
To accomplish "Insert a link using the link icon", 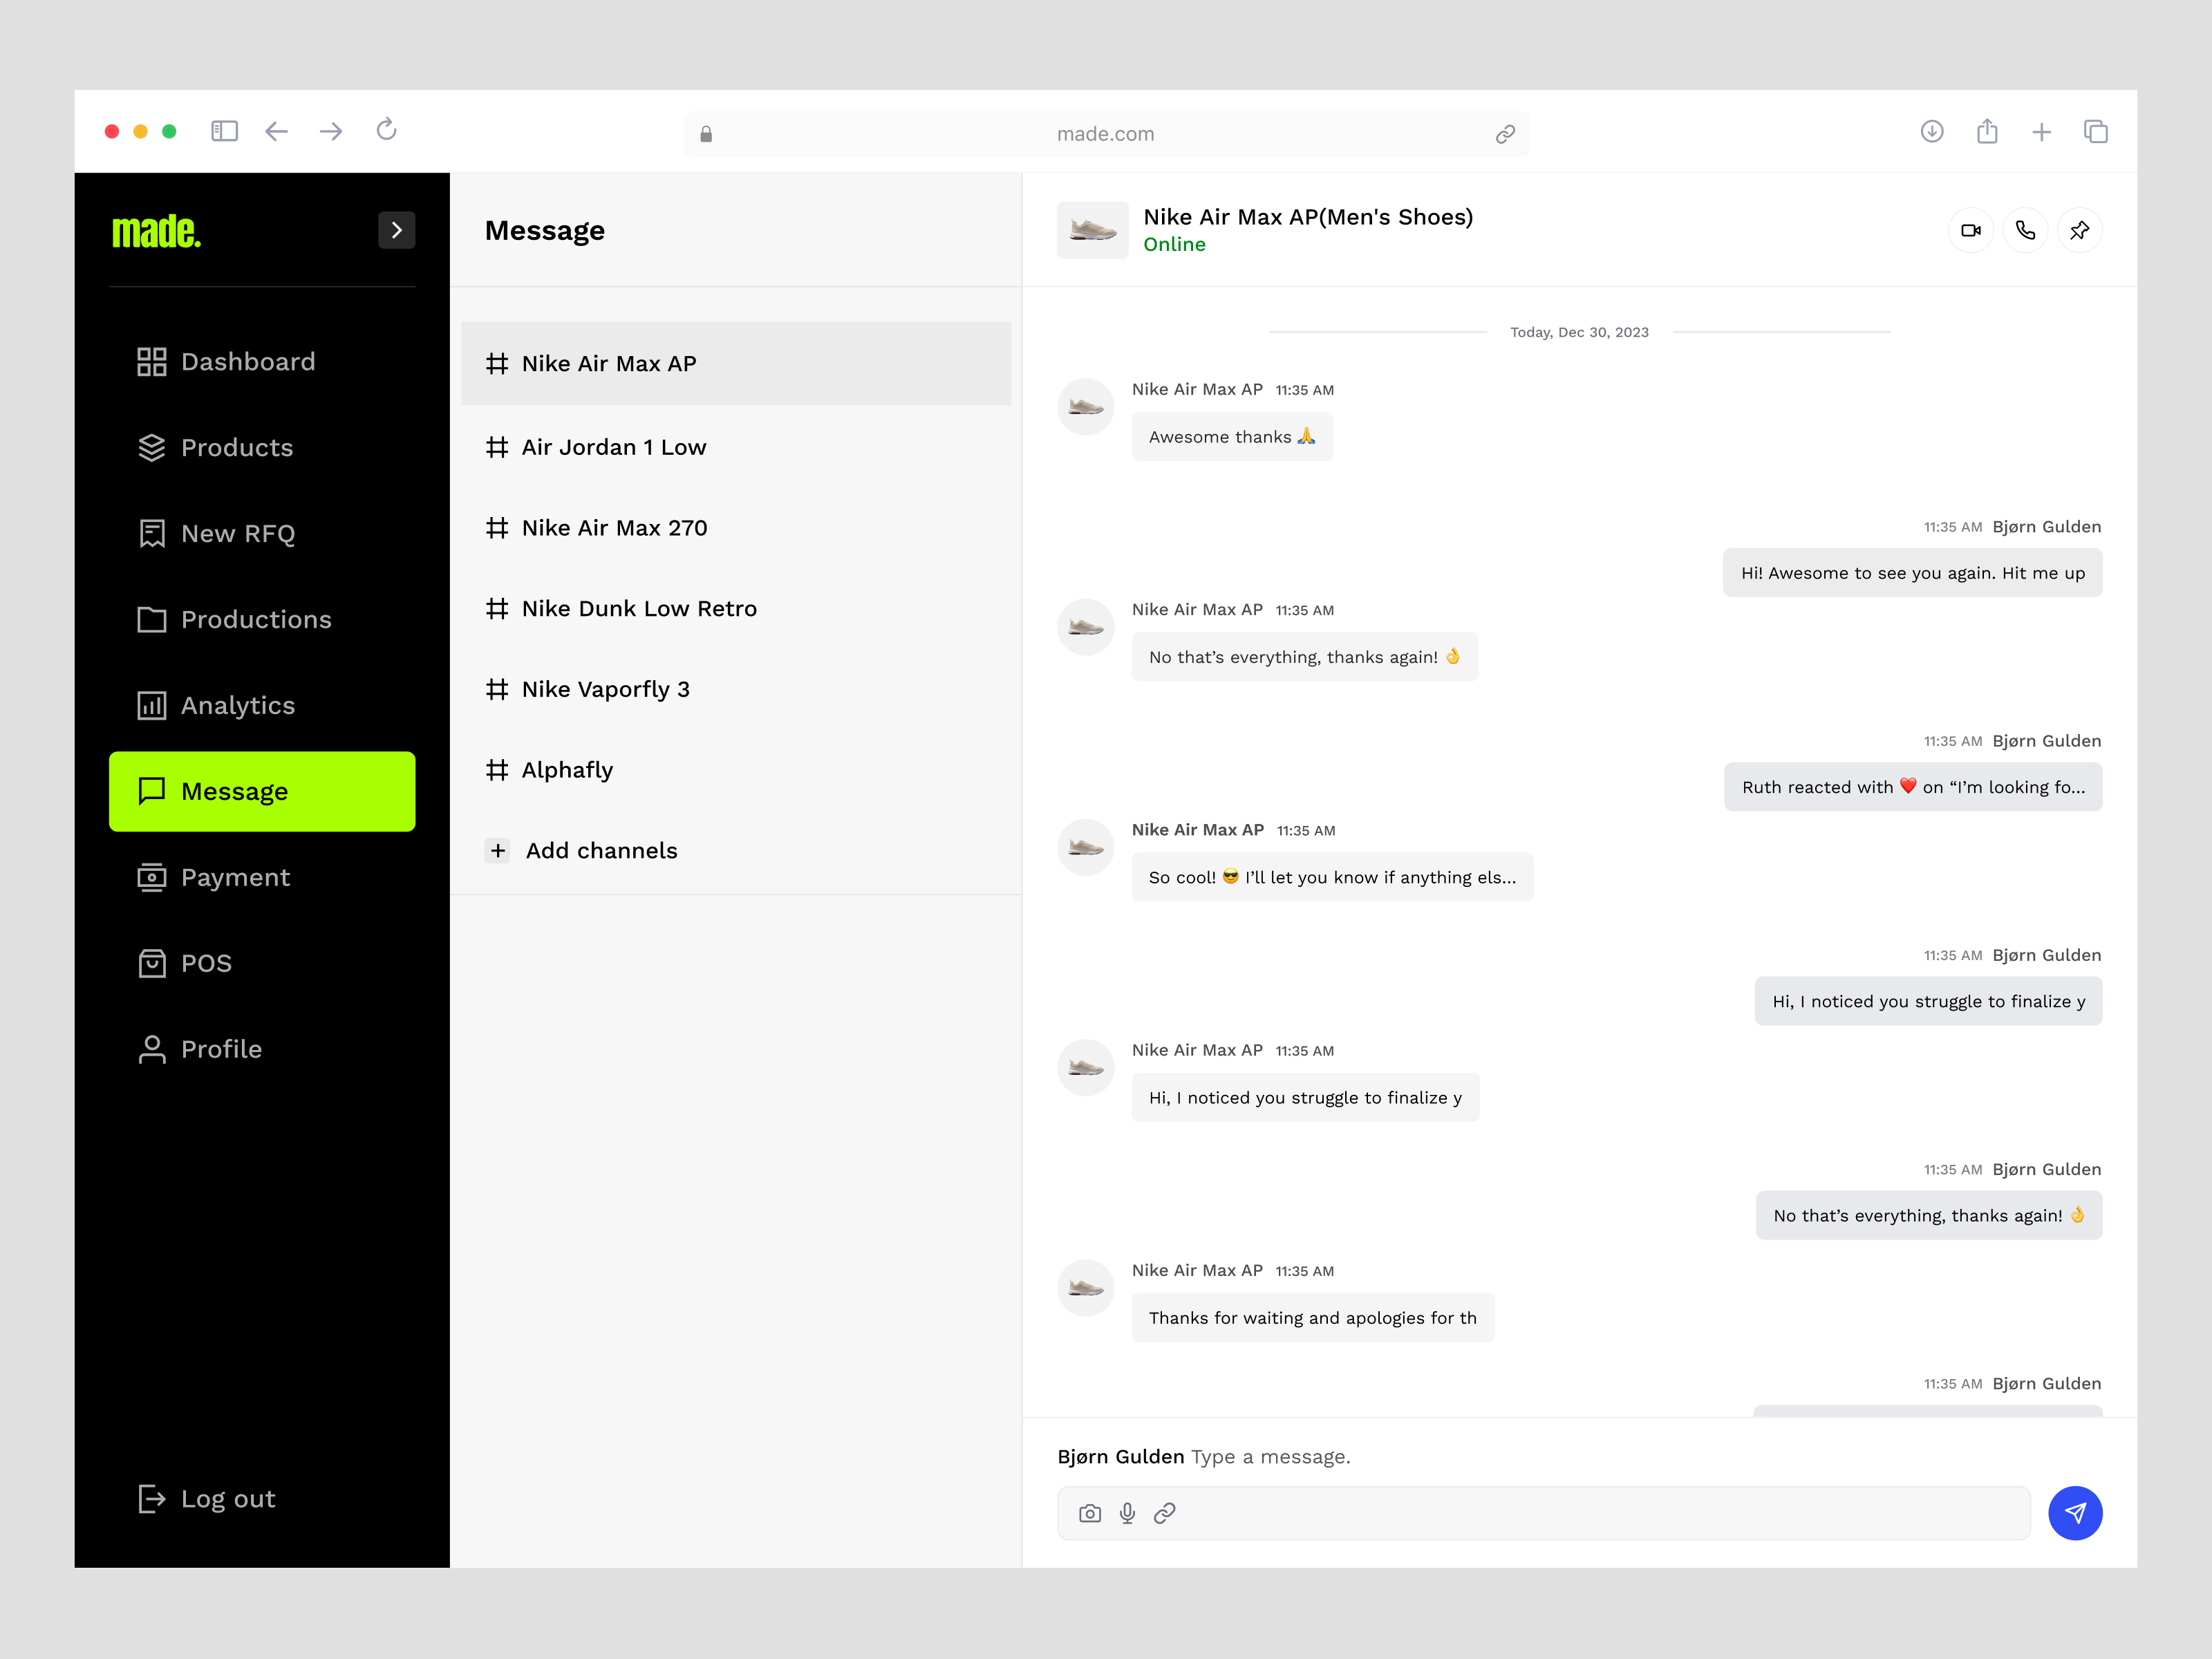I will click(1165, 1513).
